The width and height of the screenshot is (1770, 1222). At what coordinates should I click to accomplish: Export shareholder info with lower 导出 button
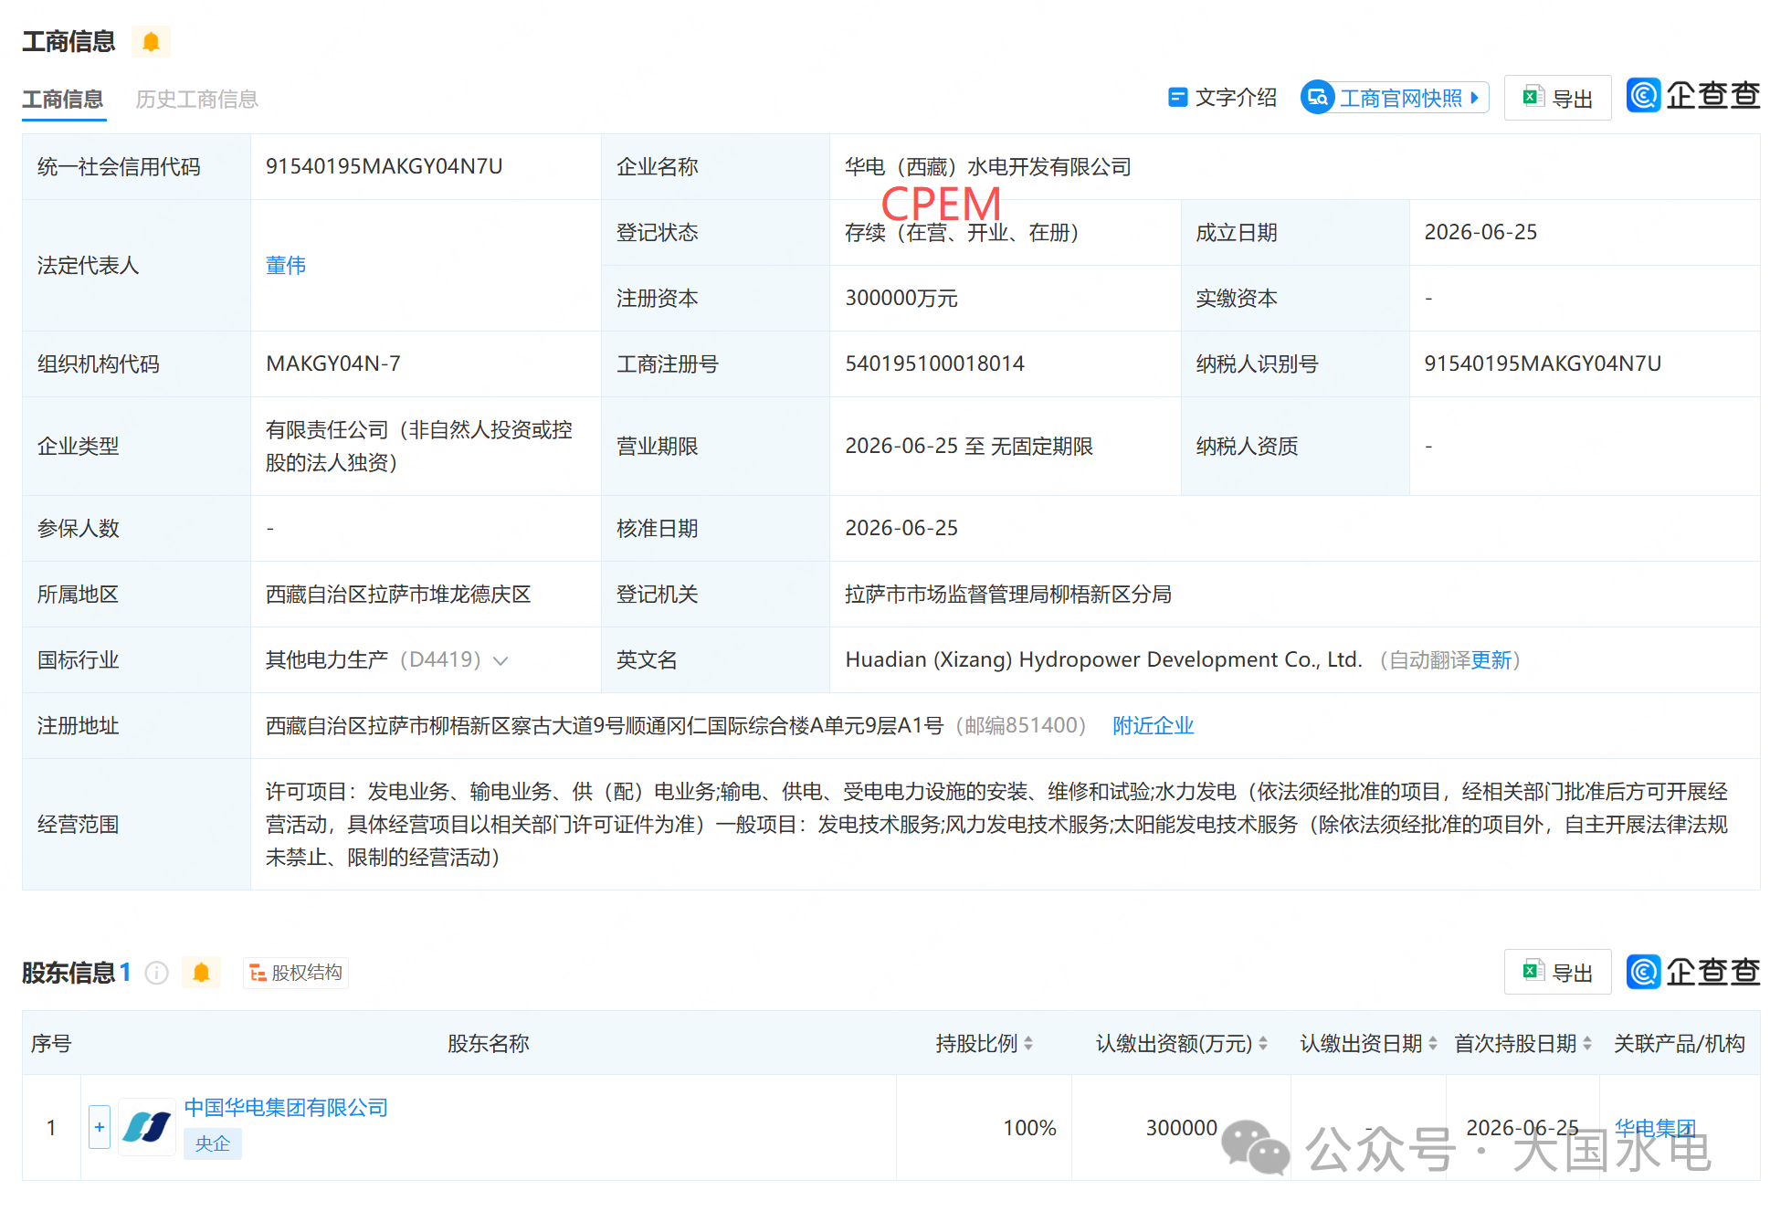coord(1557,973)
